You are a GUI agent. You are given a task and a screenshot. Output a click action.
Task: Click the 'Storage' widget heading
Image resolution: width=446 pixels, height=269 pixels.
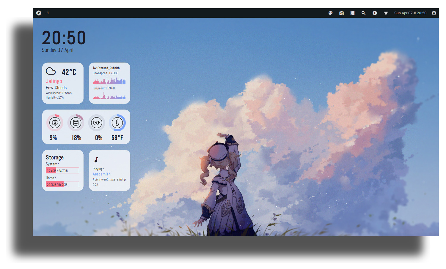[x=55, y=157]
